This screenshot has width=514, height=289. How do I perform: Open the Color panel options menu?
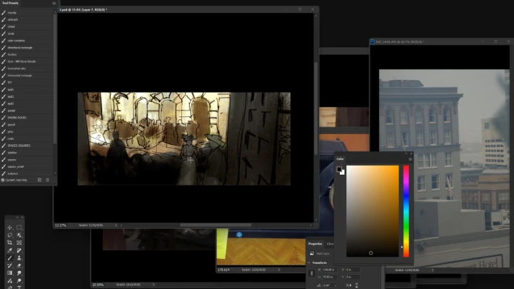pyautogui.click(x=410, y=159)
